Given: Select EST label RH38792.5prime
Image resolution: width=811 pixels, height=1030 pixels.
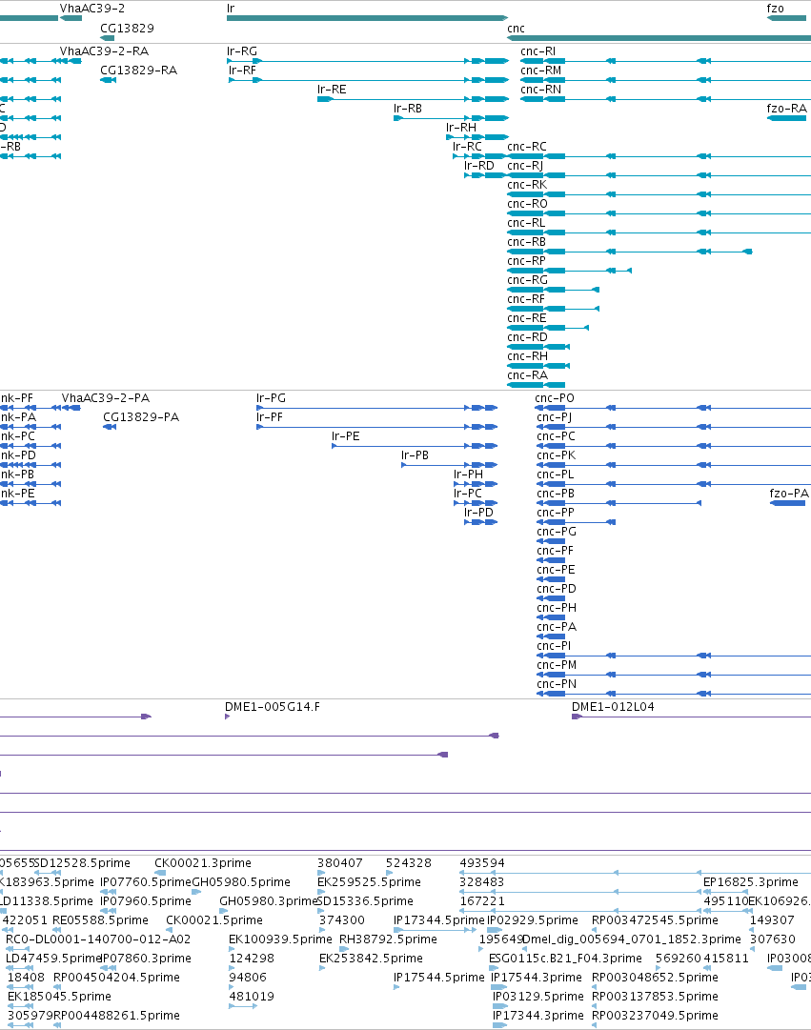Looking at the screenshot, I should (x=388, y=939).
